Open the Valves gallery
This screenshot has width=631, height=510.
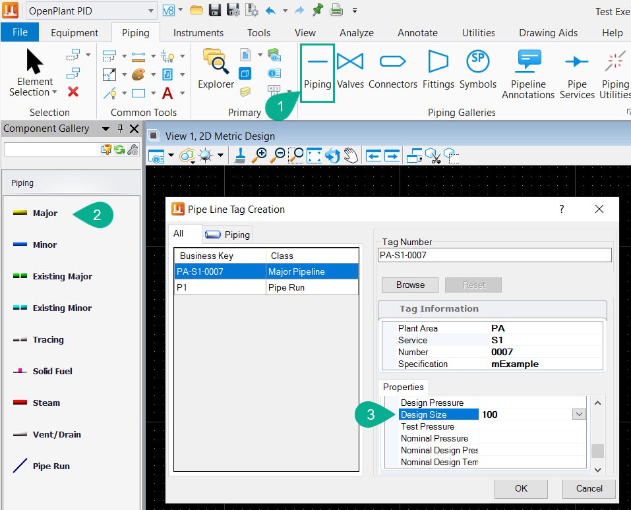(350, 71)
